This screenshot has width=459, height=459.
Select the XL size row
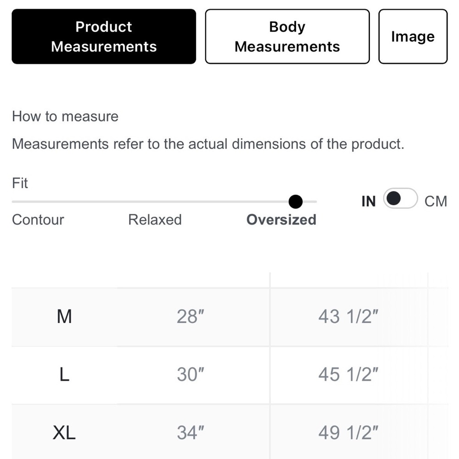64,433
